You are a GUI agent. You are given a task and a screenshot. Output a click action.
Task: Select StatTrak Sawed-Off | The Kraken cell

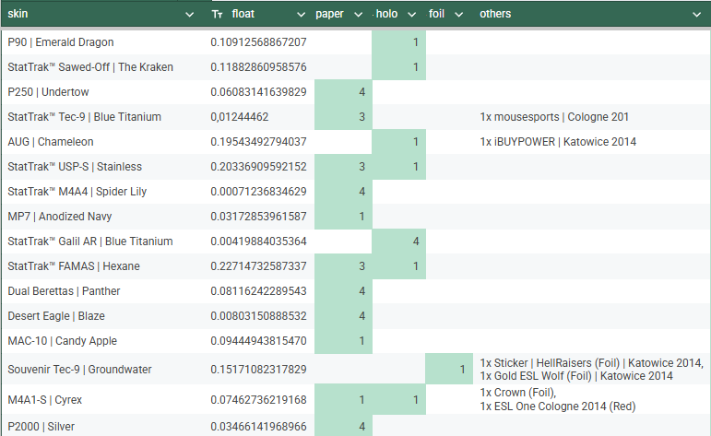click(x=104, y=67)
